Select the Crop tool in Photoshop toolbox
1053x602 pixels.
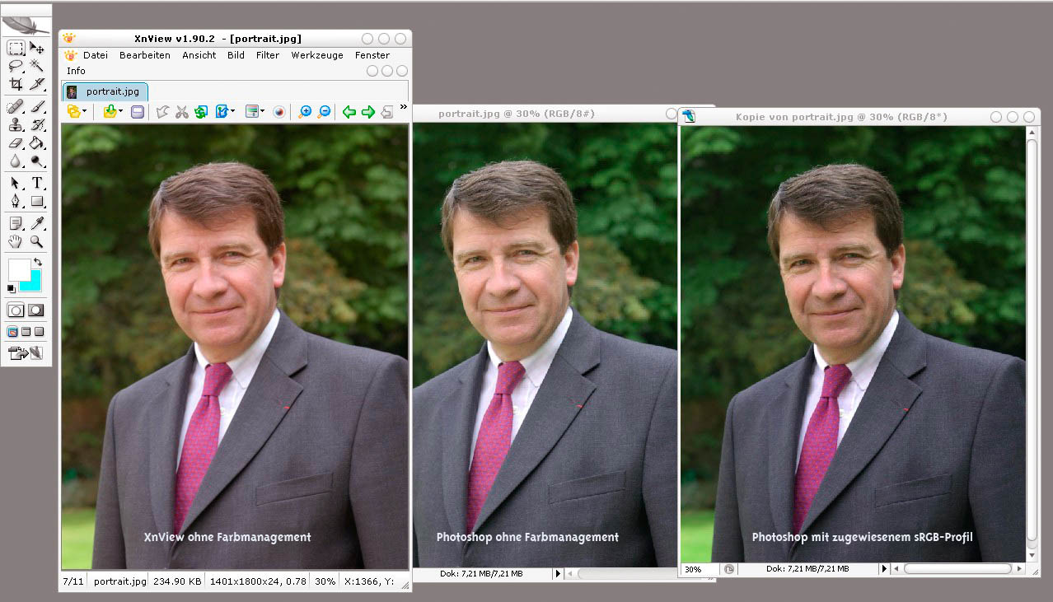click(16, 84)
